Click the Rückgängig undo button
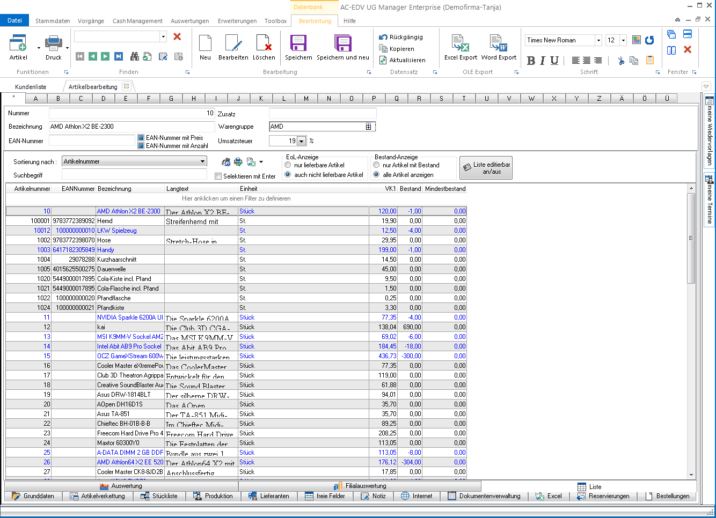 [400, 37]
